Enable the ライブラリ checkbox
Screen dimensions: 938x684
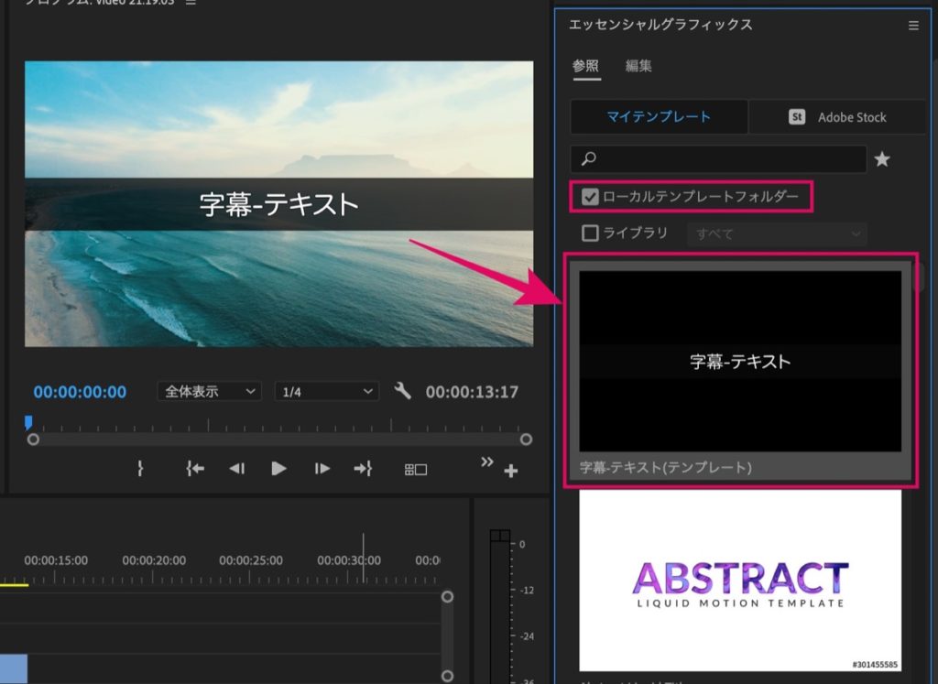tap(590, 233)
